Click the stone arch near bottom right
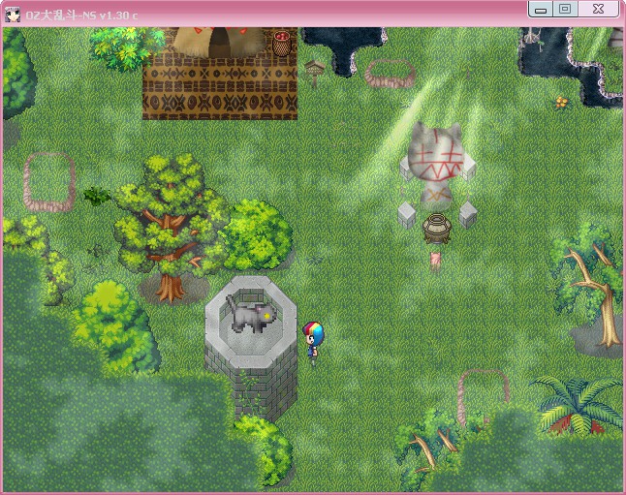 click(x=483, y=396)
